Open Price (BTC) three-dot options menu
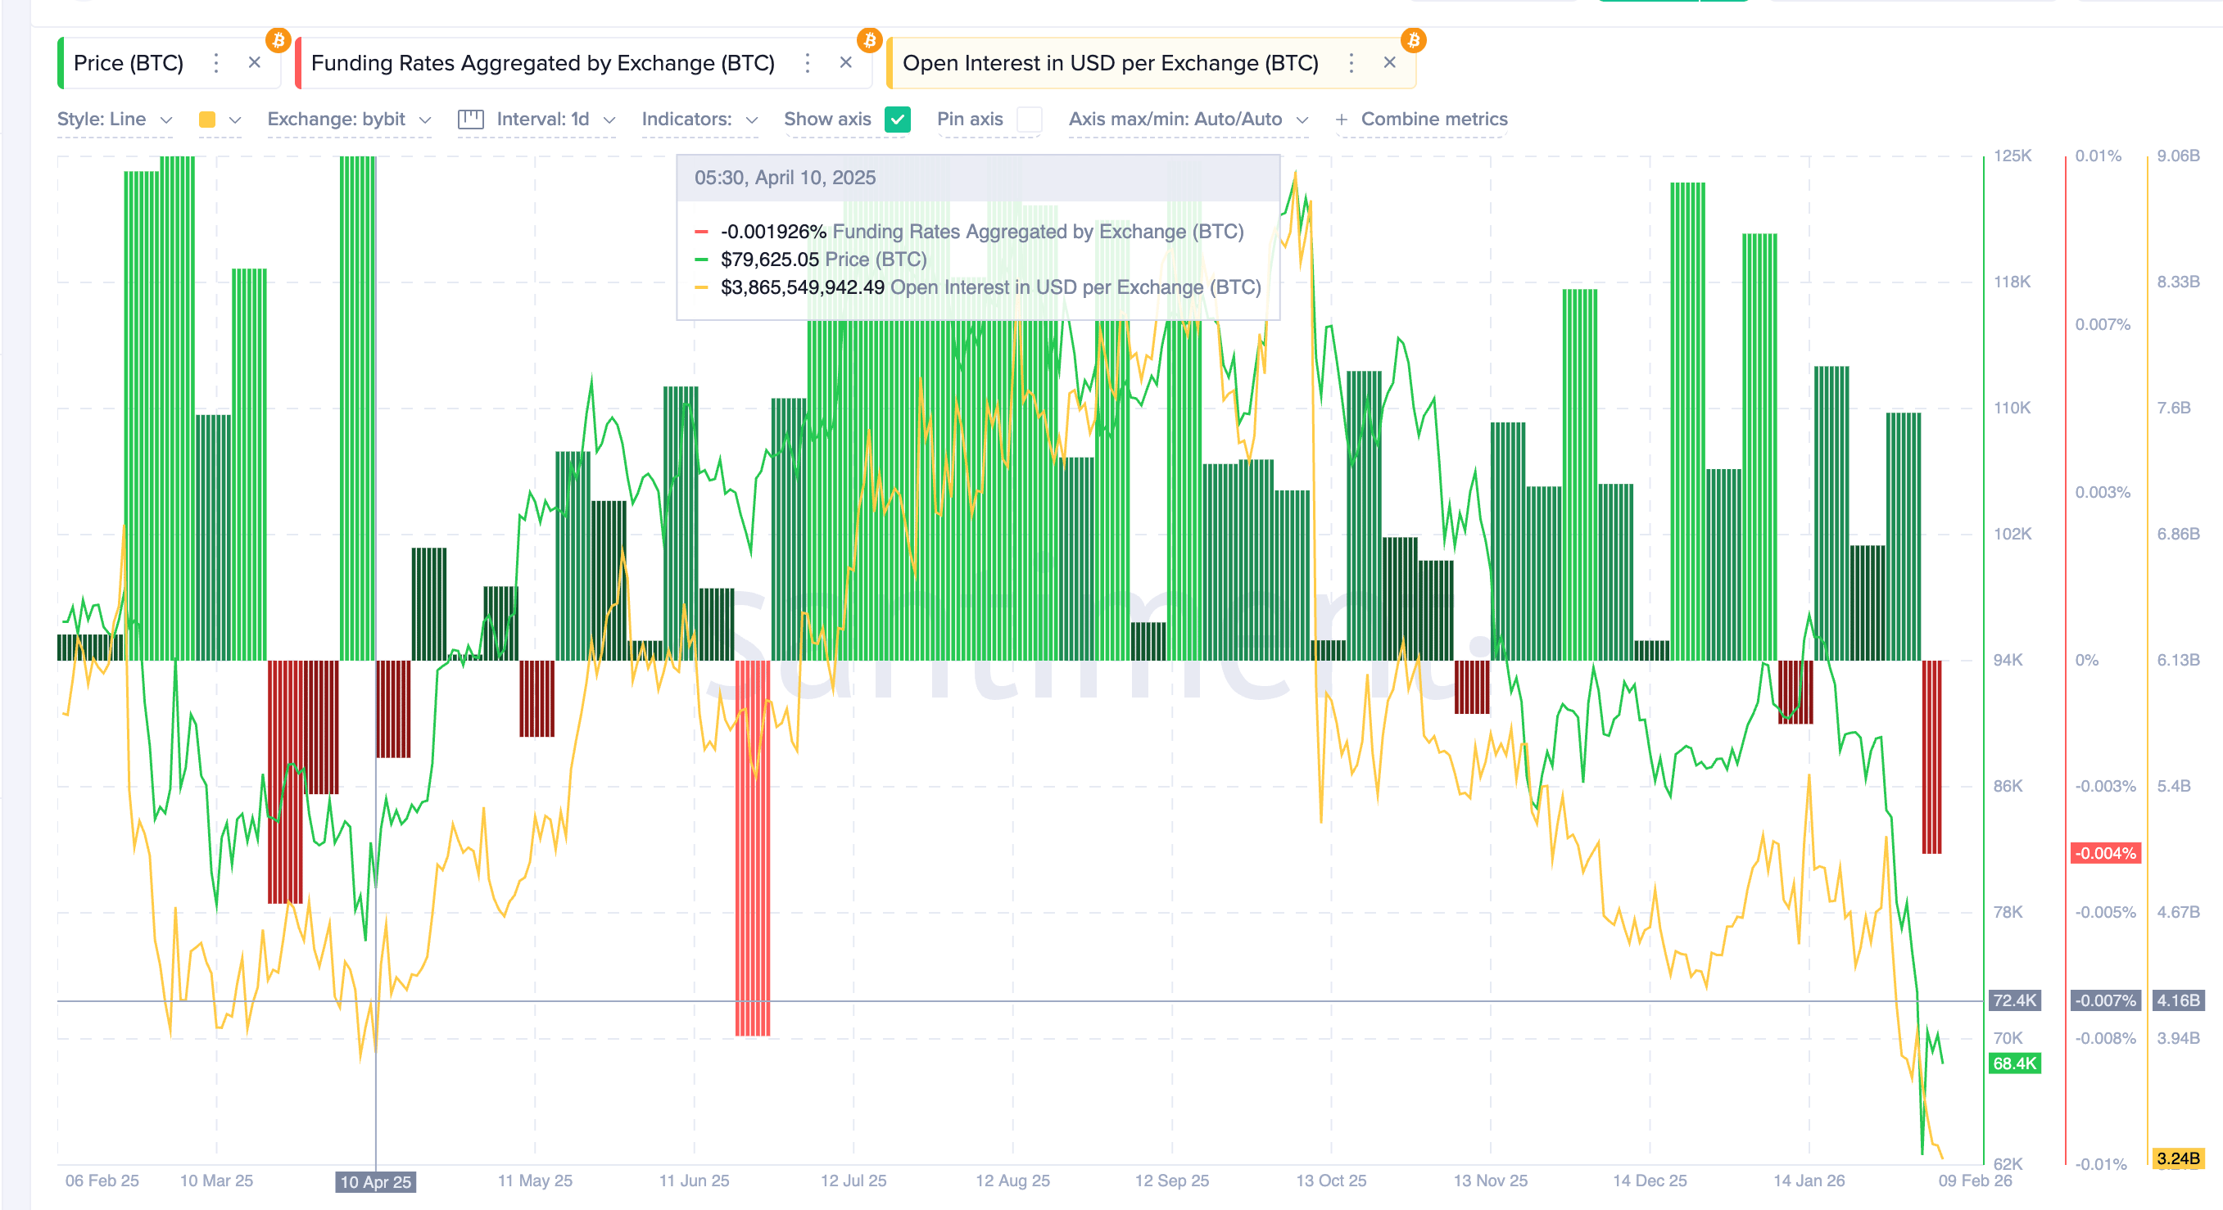2223x1210 pixels. [x=216, y=63]
